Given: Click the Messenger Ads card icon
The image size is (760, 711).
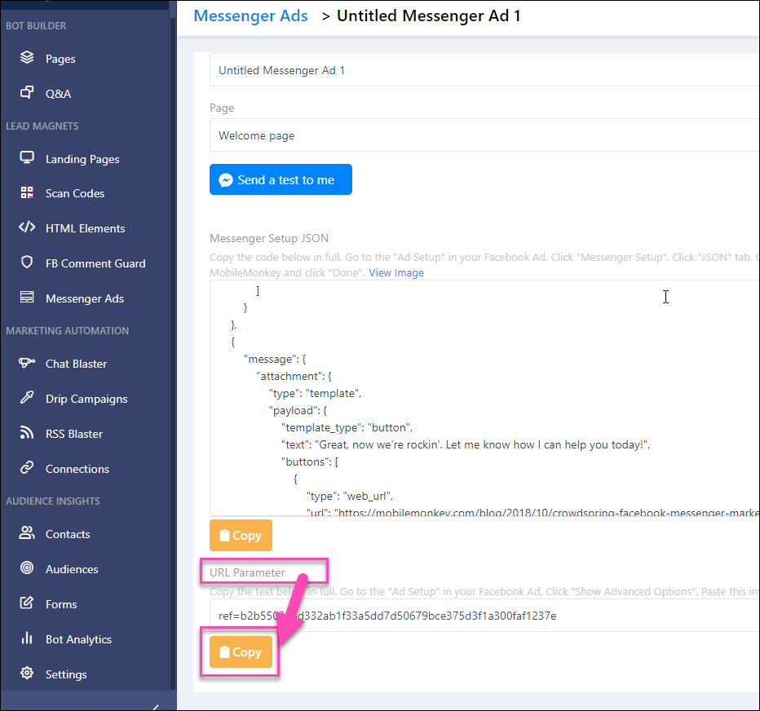Looking at the screenshot, I should [x=27, y=298].
